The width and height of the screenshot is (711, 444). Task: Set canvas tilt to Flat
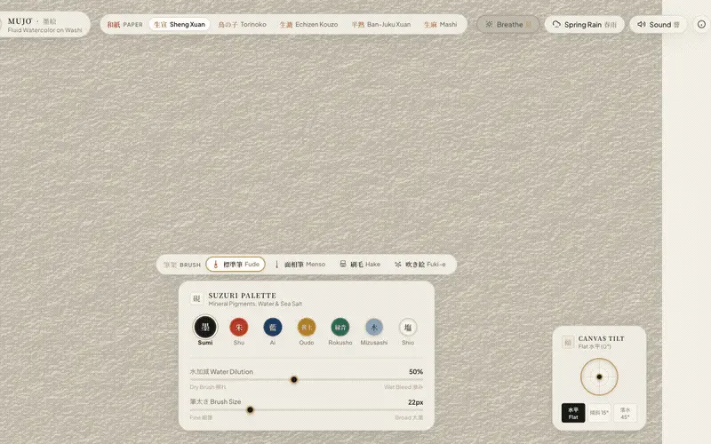(573, 413)
